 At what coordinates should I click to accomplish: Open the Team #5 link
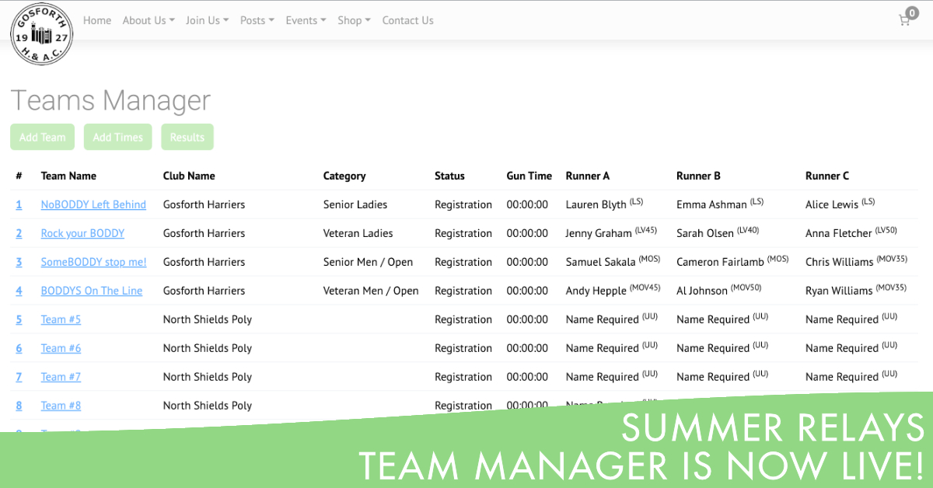(61, 319)
